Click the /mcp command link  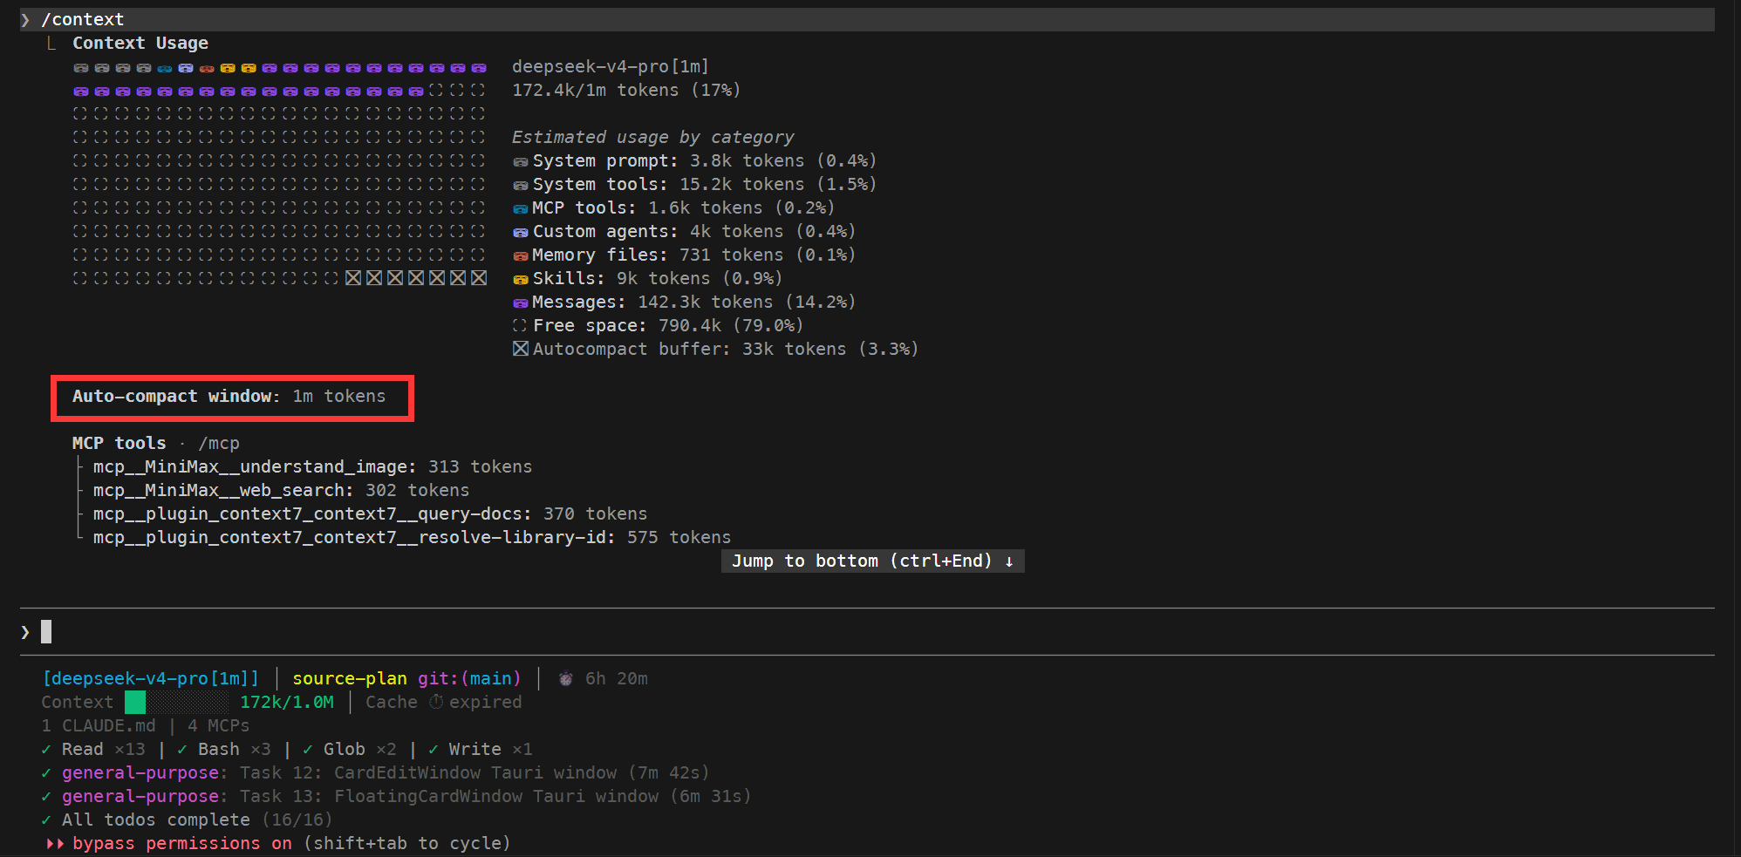219,444
